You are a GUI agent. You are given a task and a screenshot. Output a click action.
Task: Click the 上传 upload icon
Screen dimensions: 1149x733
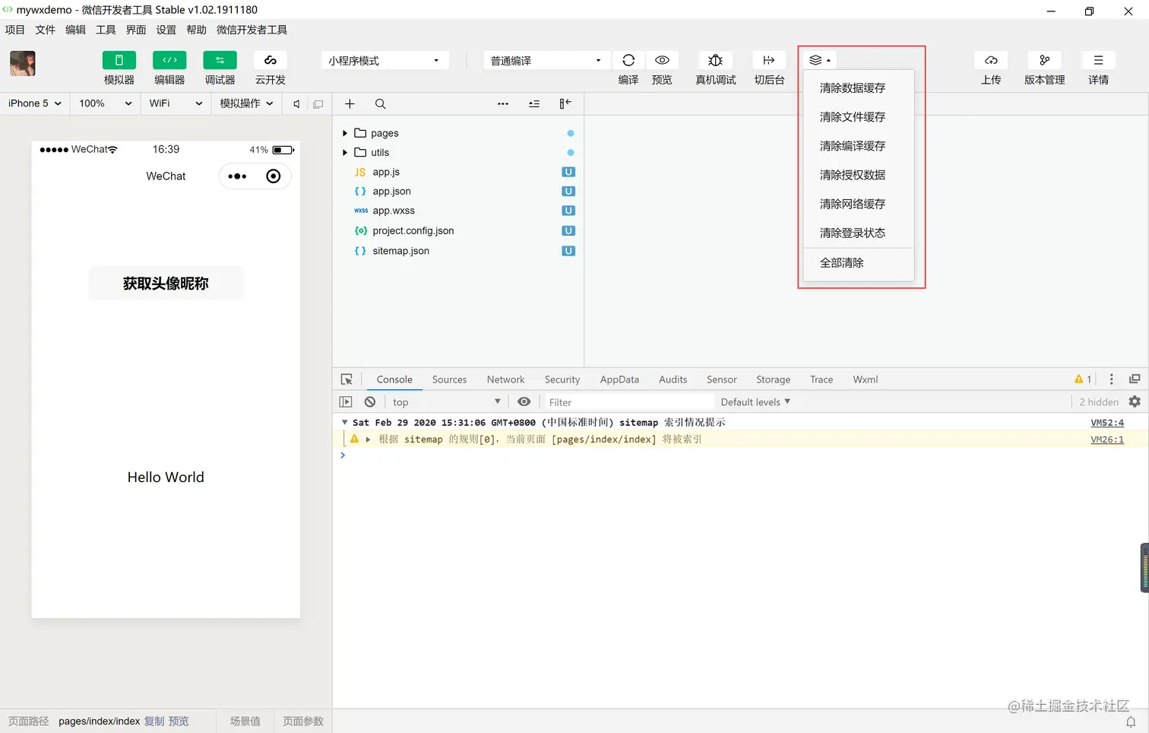click(x=991, y=60)
